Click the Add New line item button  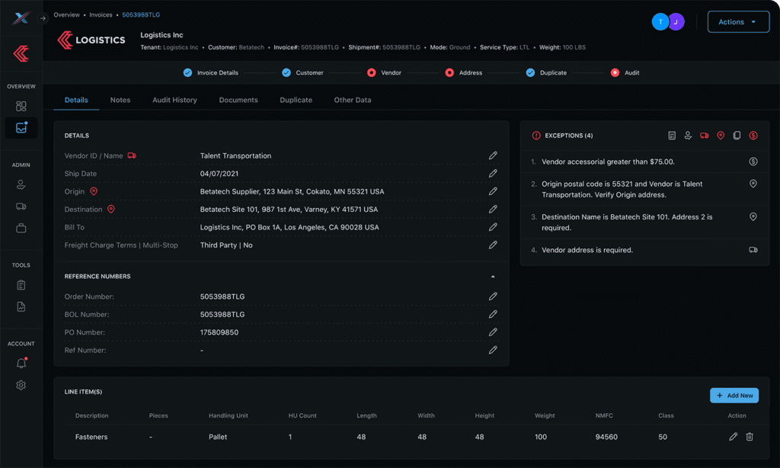tap(734, 396)
